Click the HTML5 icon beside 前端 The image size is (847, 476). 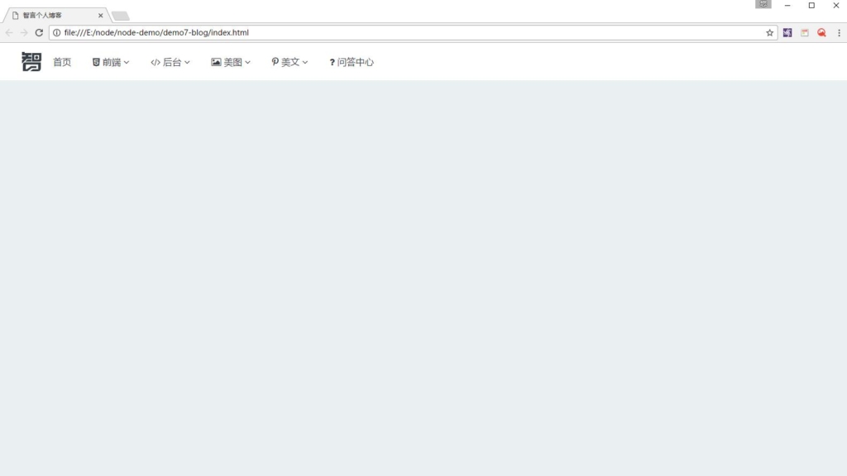point(96,62)
